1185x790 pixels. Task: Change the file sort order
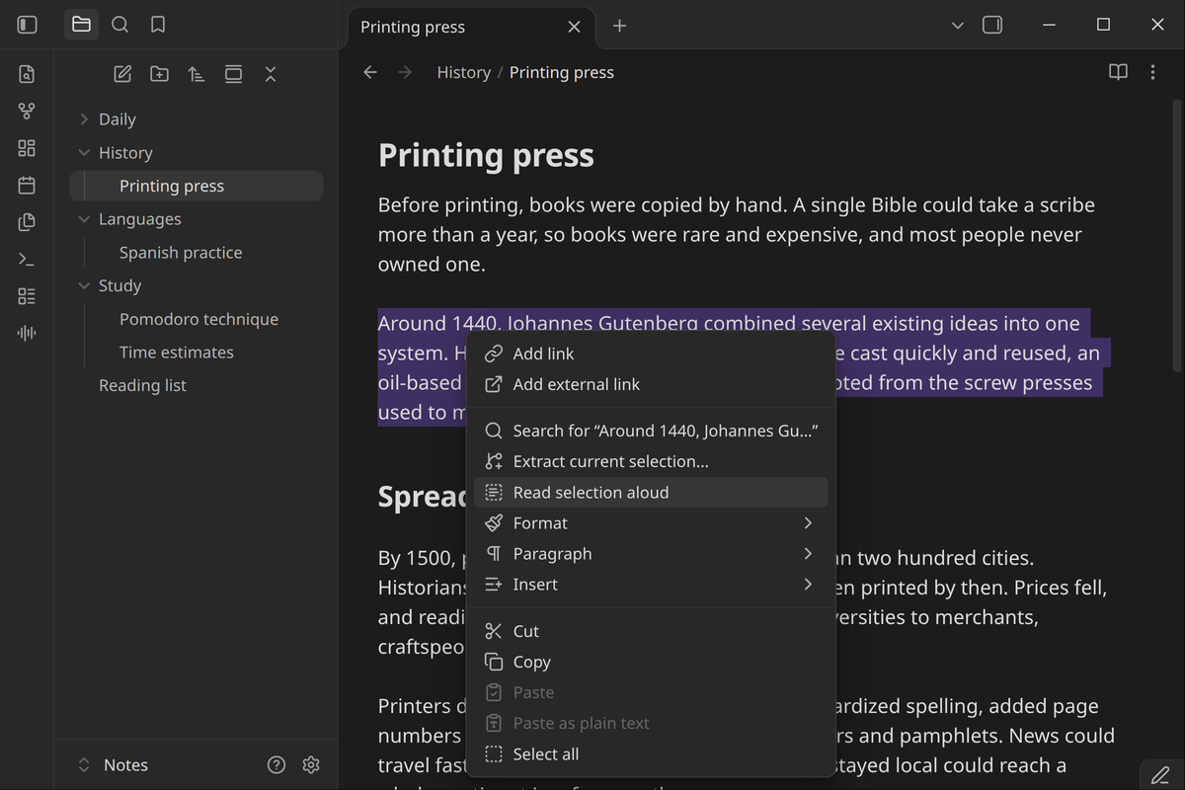coord(197,74)
